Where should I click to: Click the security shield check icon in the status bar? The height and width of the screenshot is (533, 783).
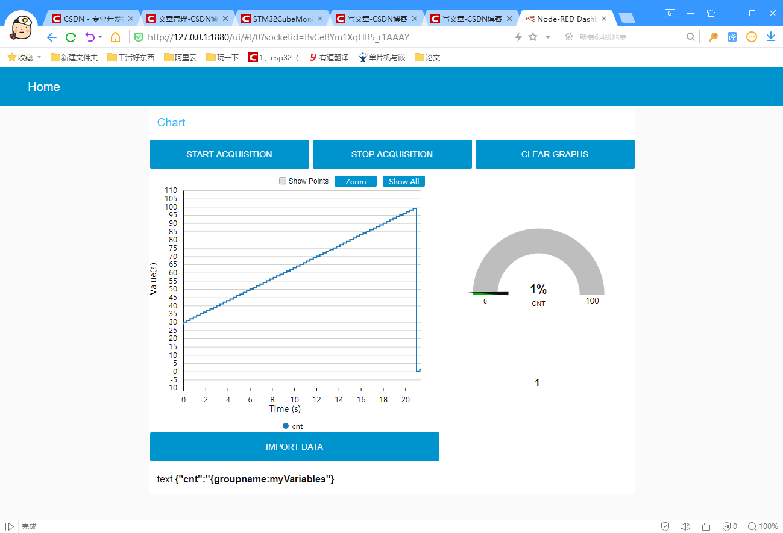click(x=665, y=526)
